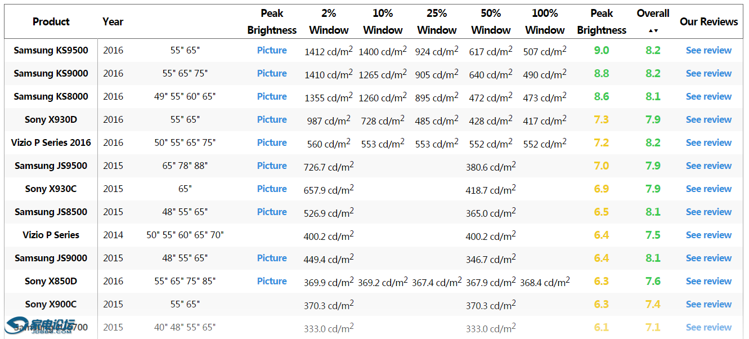
Task: Select the Samsung JS8500 product row name
Action: point(51,212)
